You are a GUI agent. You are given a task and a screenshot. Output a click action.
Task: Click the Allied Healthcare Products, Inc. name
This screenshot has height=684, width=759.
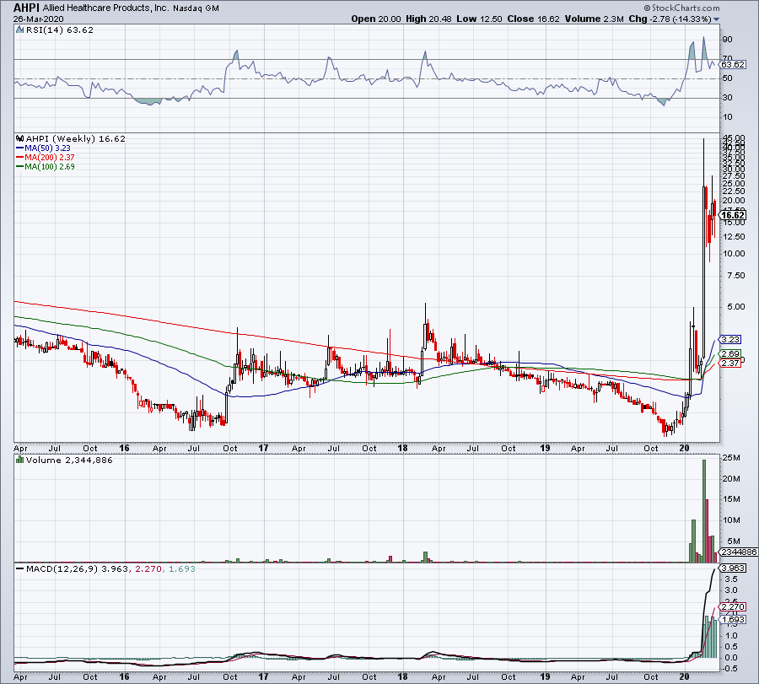pos(106,8)
